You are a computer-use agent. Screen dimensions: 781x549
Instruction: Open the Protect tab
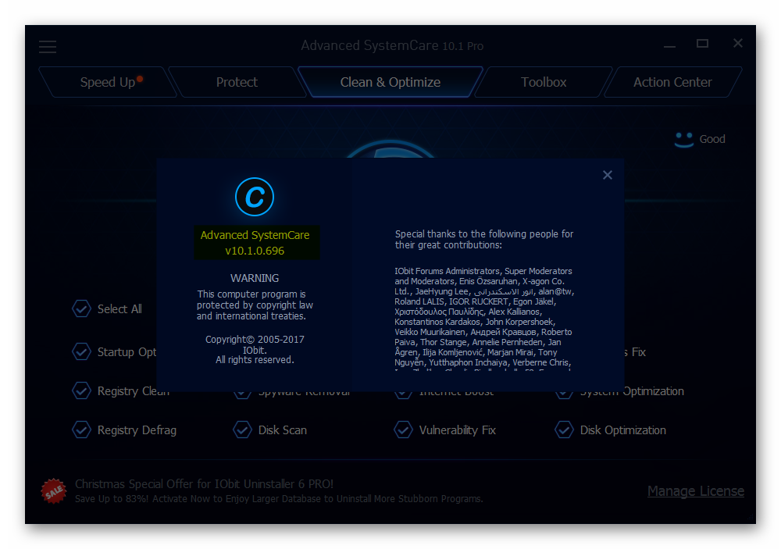pos(237,82)
